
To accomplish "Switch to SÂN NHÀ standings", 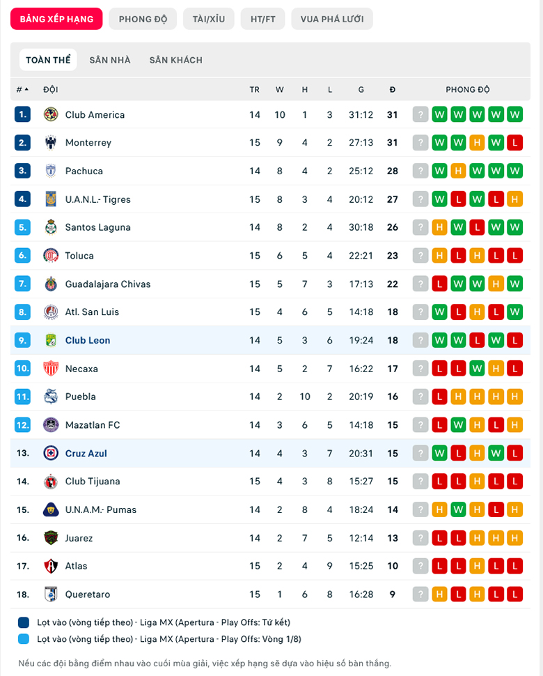I will click(110, 60).
